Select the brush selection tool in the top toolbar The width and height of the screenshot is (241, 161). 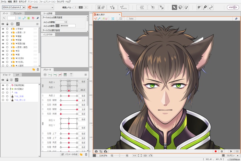186,7
